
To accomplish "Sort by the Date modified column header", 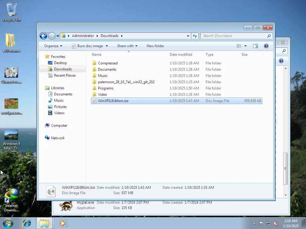I will pyautogui.click(x=181, y=55).
